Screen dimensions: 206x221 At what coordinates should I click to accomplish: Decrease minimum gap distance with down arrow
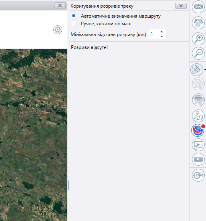click(162, 36)
